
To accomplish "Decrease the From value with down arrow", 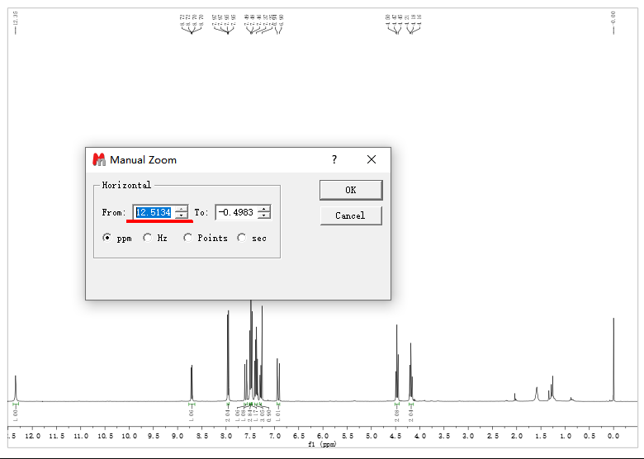I will coord(181,216).
